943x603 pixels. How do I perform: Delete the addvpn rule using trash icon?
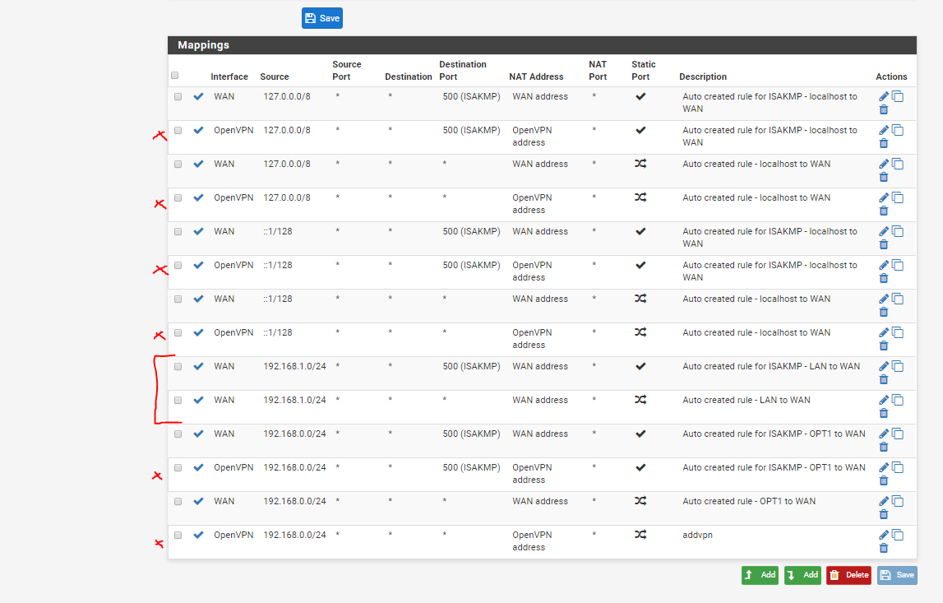click(884, 548)
